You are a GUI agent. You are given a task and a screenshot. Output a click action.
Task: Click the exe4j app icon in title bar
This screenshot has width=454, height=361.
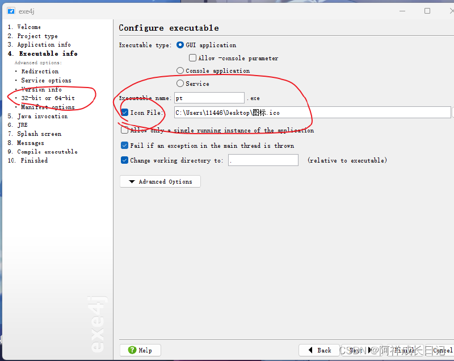point(11,11)
